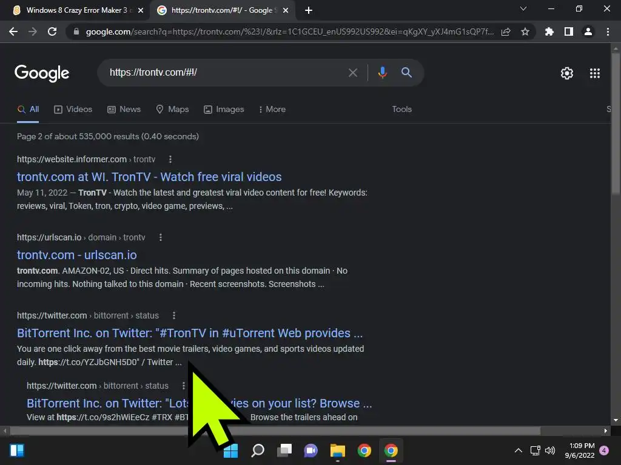The height and width of the screenshot is (465, 621).
Task: Open '#TronTV in #uTorrent Web provides' result
Action: pos(190,334)
